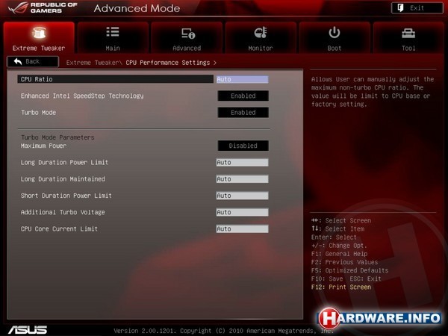Click the Main tab list icon
This screenshot has width=448, height=336.
tap(113, 31)
